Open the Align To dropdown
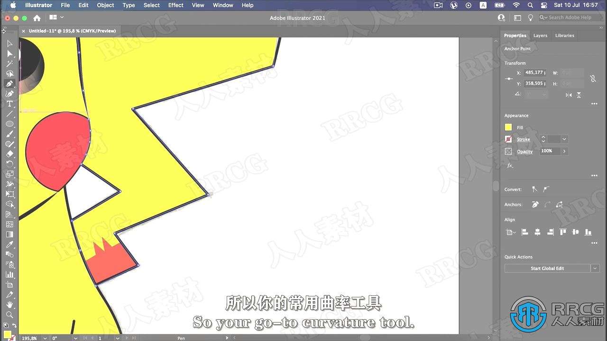 pyautogui.click(x=510, y=232)
